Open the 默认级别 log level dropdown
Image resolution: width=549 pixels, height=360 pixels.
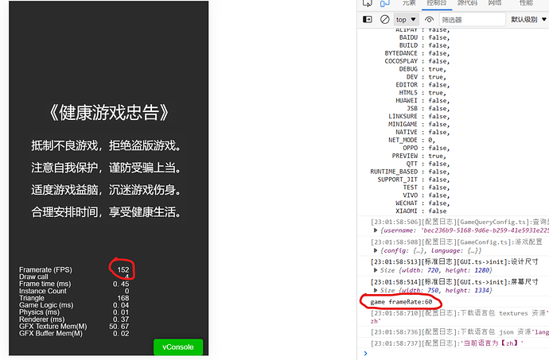point(528,20)
